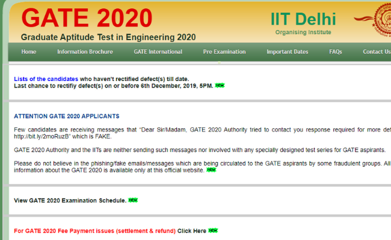
Task: Click NEW badge beside fee payment Click Here
Action: pyautogui.click(x=213, y=230)
